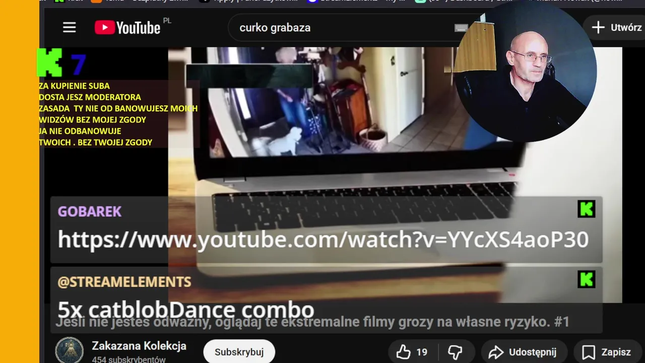Image resolution: width=645 pixels, height=363 pixels.
Task: Click the Kick badge beside STREAMELEMENTS message
Action: 587,279
